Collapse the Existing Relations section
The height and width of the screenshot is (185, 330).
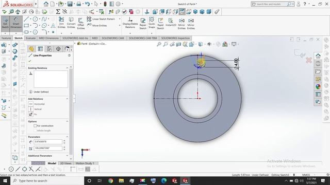[67, 68]
